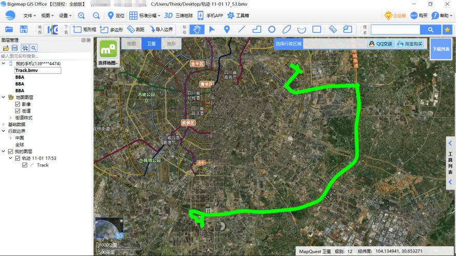This screenshot has height=256, width=456.
Task: Click the zoom in magnifier icon
Action: tap(82, 16)
